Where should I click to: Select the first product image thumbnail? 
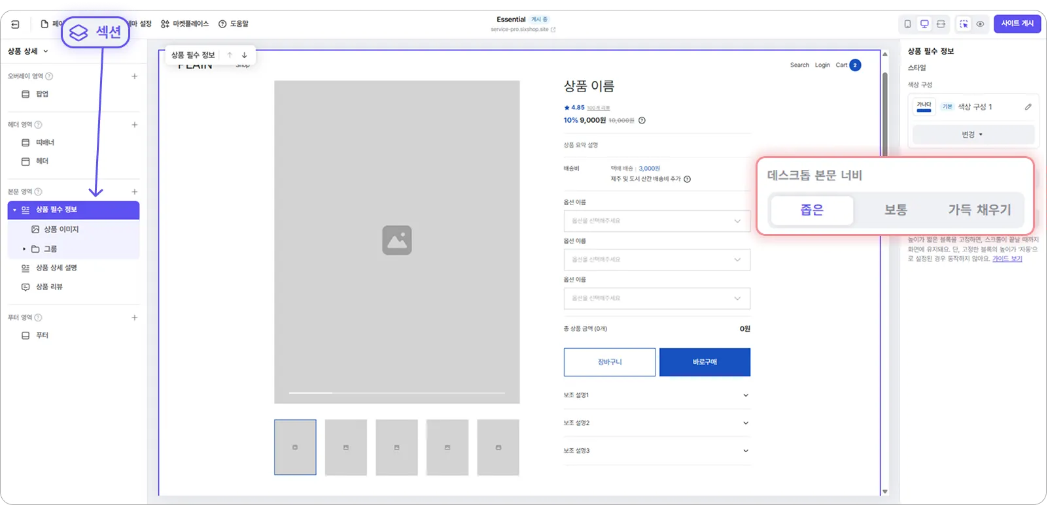click(x=295, y=448)
